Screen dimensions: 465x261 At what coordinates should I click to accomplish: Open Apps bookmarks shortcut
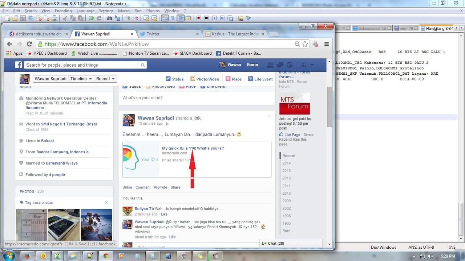click(x=15, y=53)
